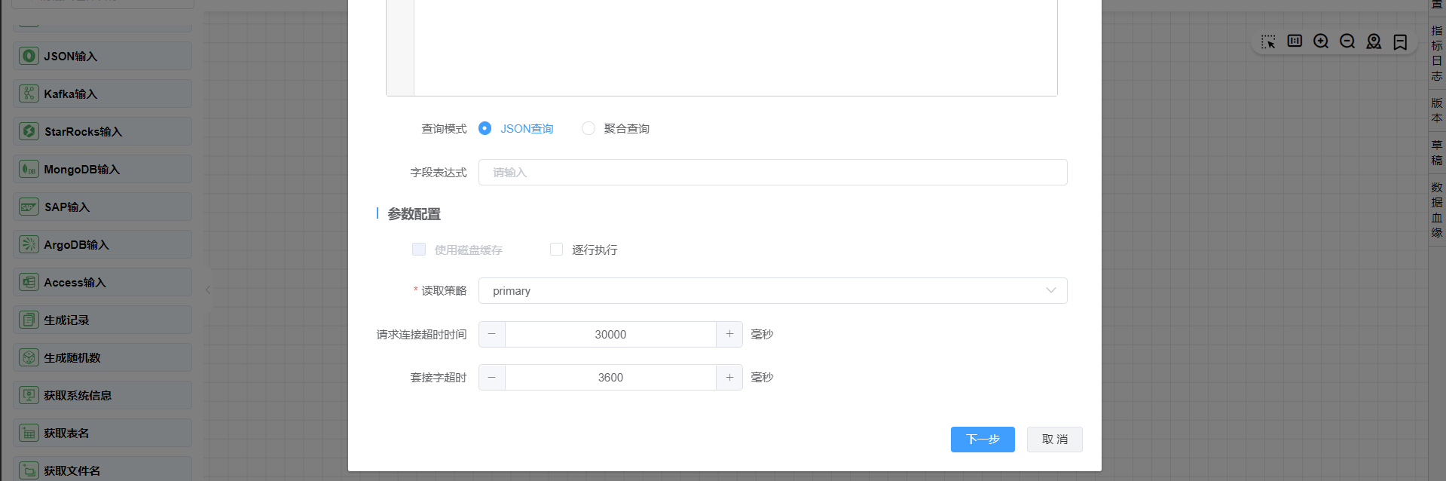
Task: Click the 下一步 button
Action: (x=983, y=440)
